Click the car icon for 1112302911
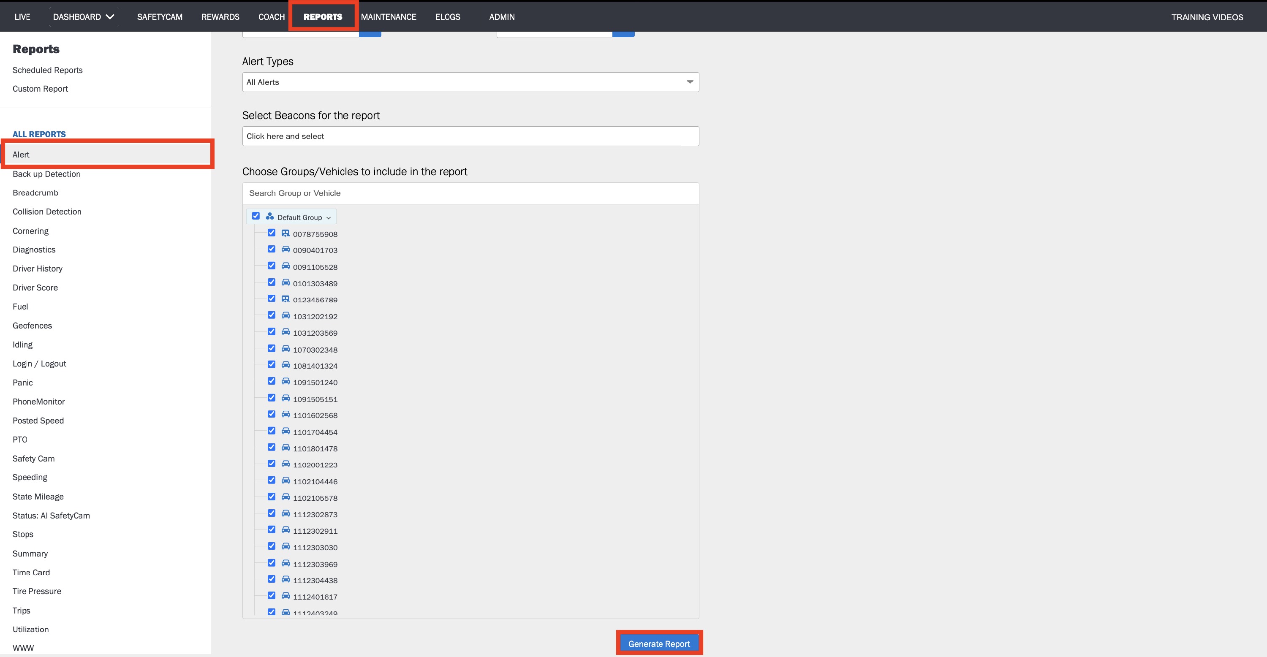Image resolution: width=1267 pixels, height=657 pixels. [x=285, y=530]
